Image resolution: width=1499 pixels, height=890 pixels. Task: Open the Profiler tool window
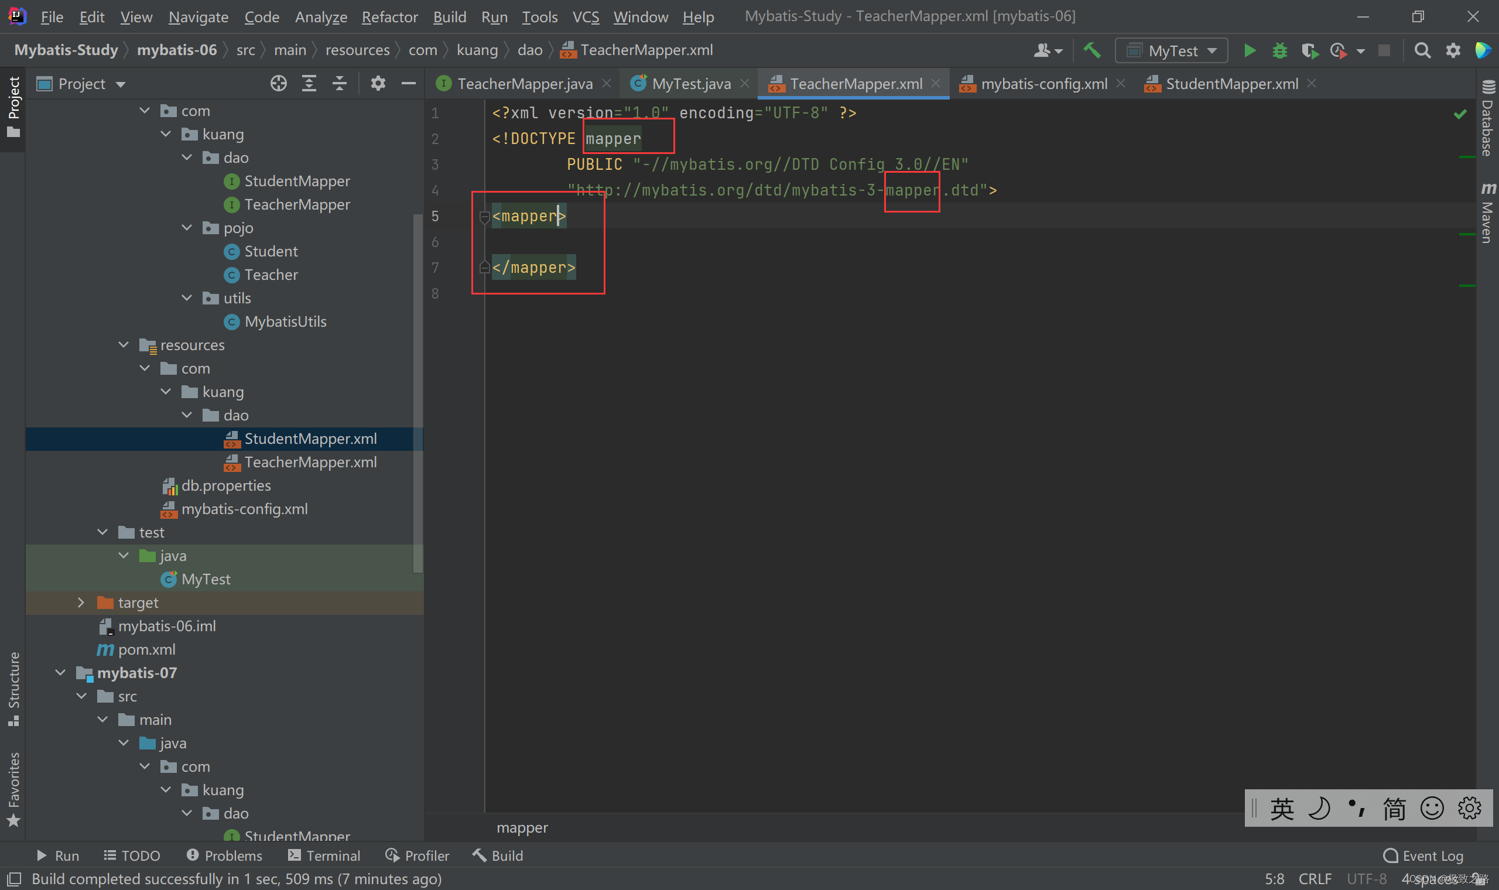[x=417, y=855]
